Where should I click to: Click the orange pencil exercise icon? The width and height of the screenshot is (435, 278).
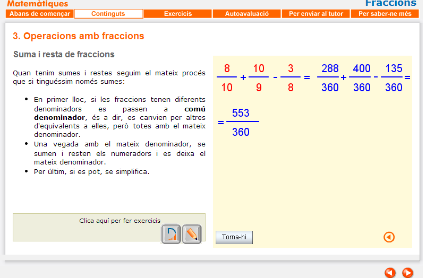point(192,234)
